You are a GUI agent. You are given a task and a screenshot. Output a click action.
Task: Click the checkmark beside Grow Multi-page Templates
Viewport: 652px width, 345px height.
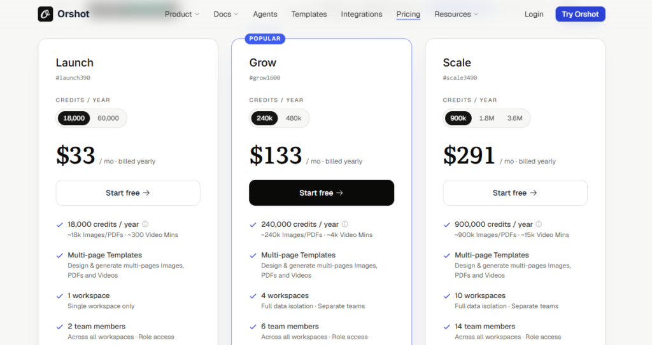click(253, 255)
